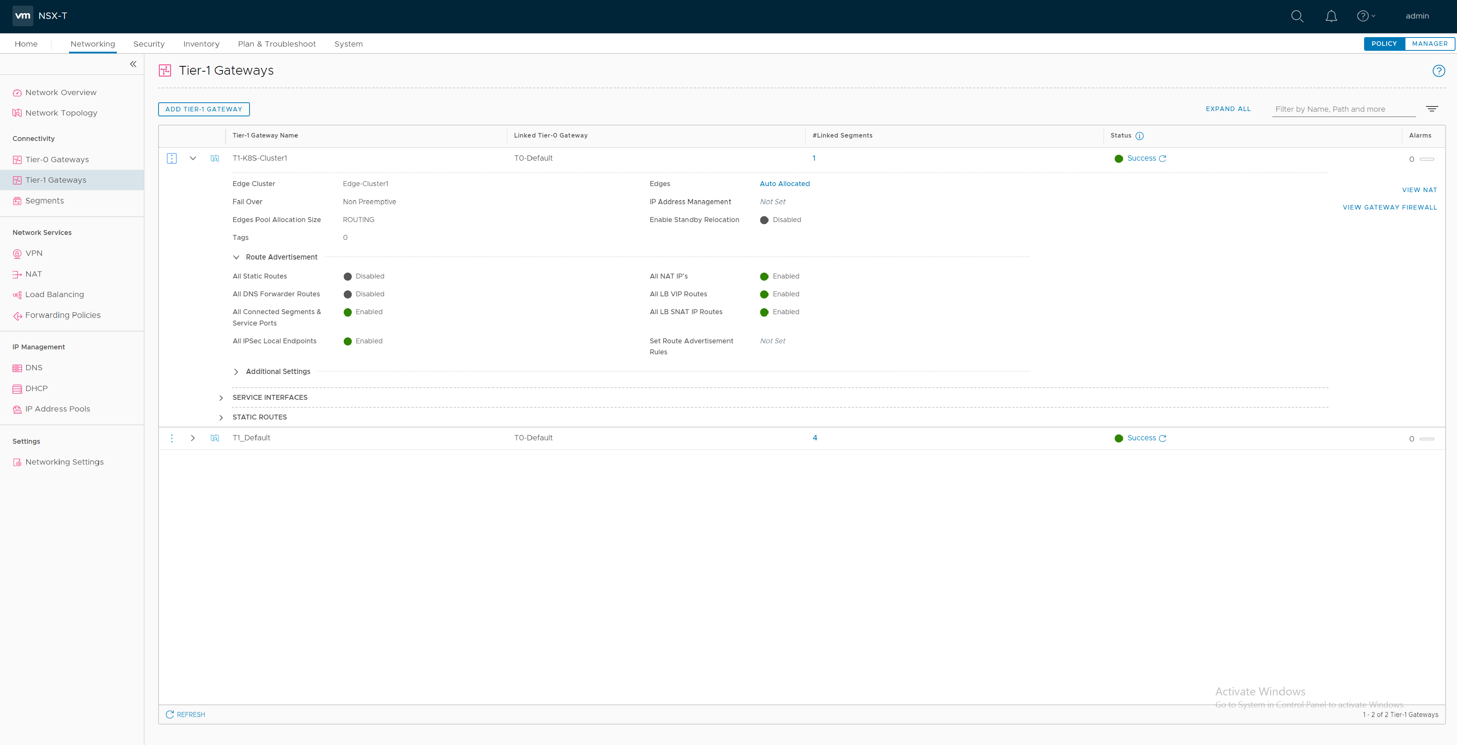
Task: Open Plan & Troubleshoot tab
Action: (276, 44)
